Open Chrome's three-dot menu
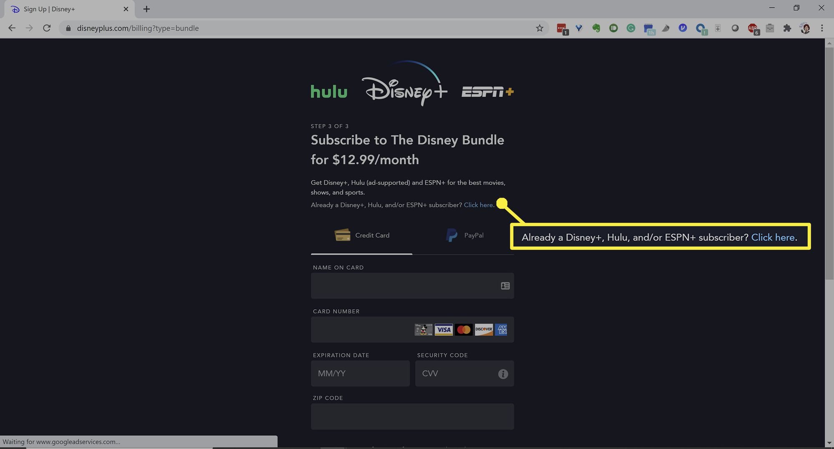 coord(822,28)
